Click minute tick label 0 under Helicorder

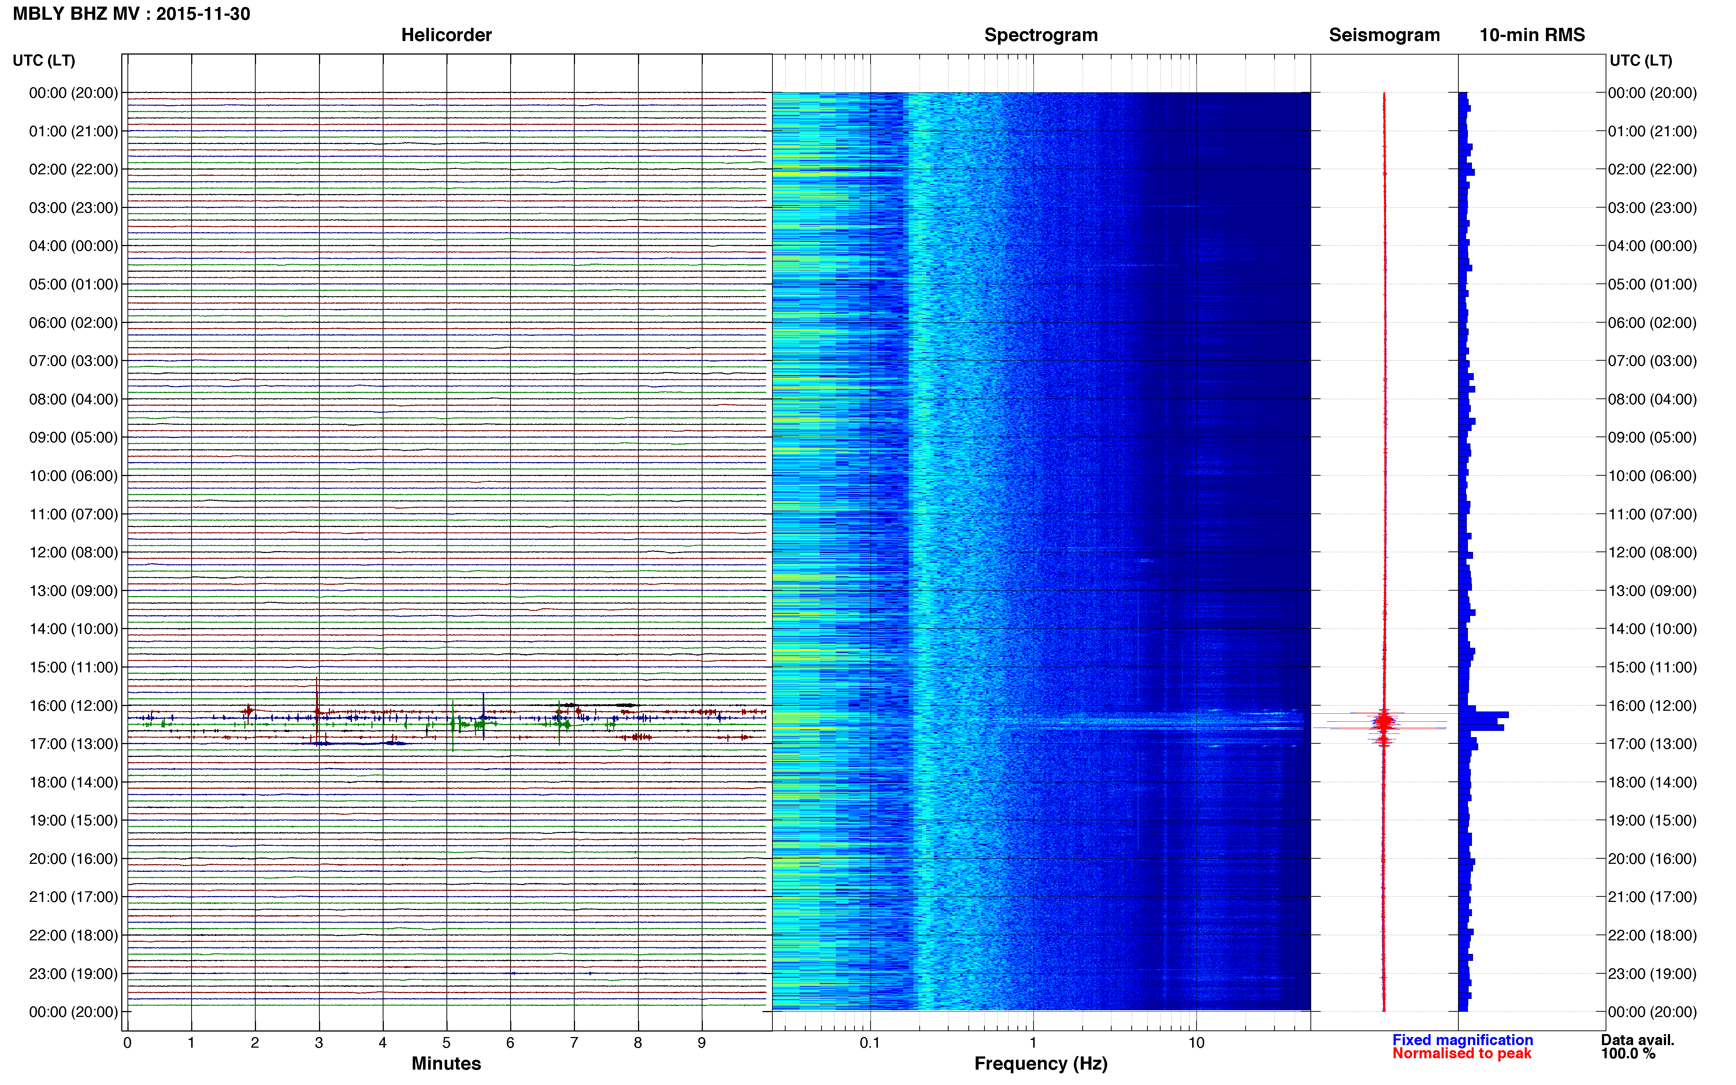[127, 1043]
